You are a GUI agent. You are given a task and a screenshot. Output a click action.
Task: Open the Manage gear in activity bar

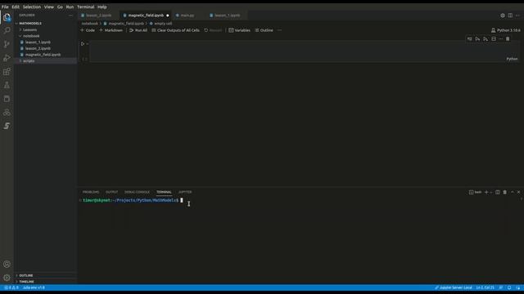click(7, 278)
